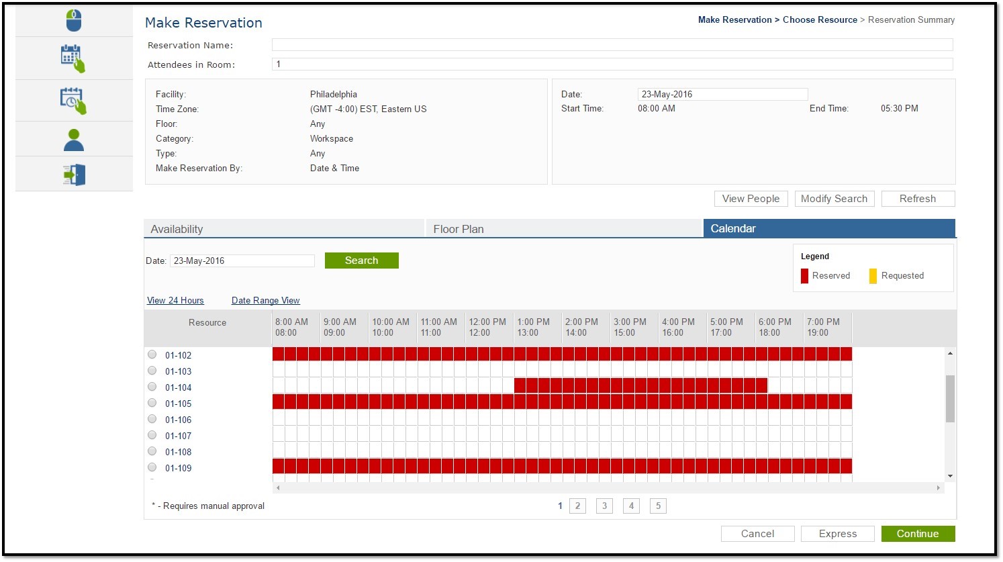Open the View 24 Hours link

(175, 301)
